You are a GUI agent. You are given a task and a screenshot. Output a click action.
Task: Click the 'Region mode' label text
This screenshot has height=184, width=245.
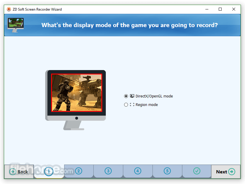tap(147, 105)
